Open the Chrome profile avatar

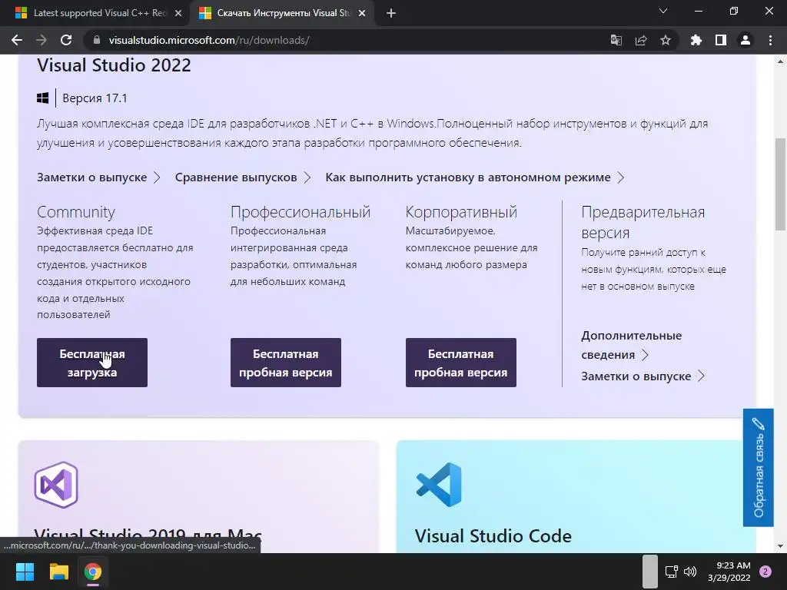click(x=745, y=40)
